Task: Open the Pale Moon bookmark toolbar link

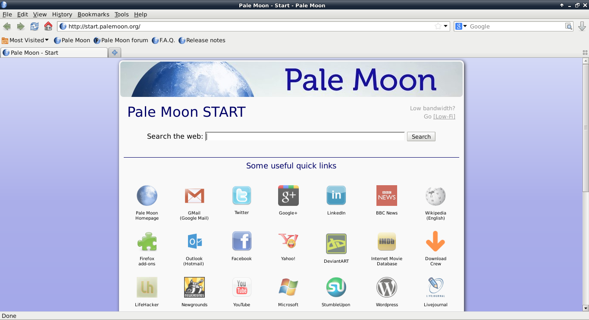Action: click(72, 40)
